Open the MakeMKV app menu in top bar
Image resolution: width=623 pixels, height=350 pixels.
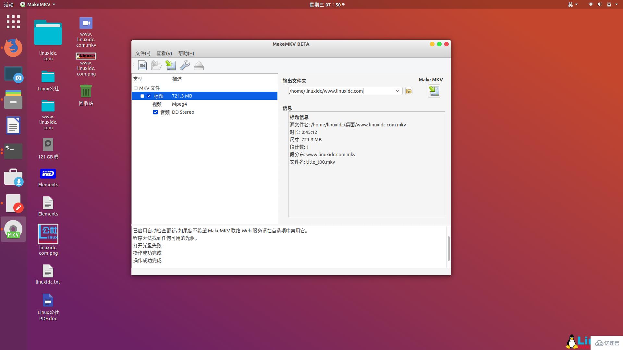tap(38, 5)
